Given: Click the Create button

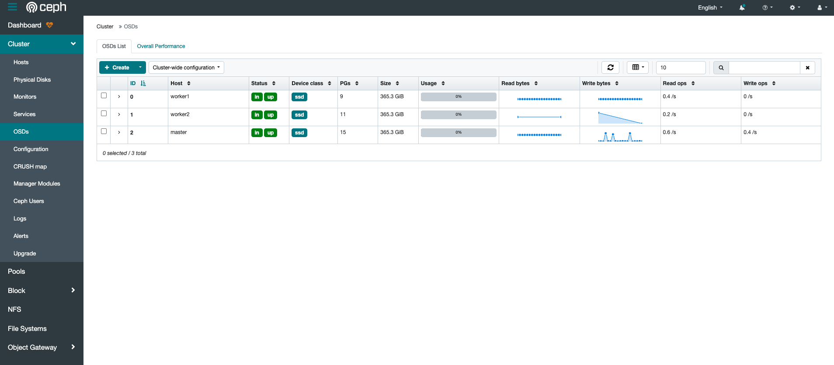Looking at the screenshot, I should click(x=117, y=68).
